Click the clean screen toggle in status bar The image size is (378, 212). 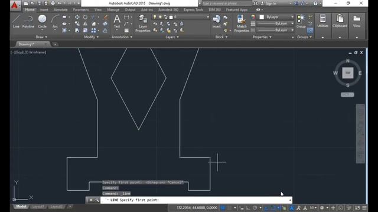[357, 208]
